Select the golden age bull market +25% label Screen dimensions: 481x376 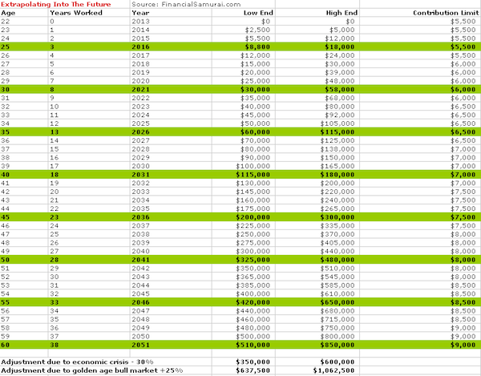(x=92, y=370)
